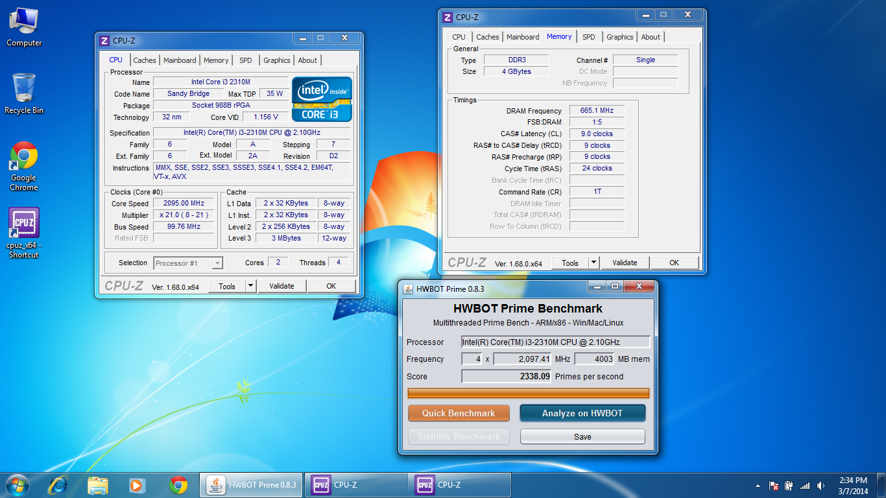Select About tab in right CPU-Z window

(x=651, y=37)
